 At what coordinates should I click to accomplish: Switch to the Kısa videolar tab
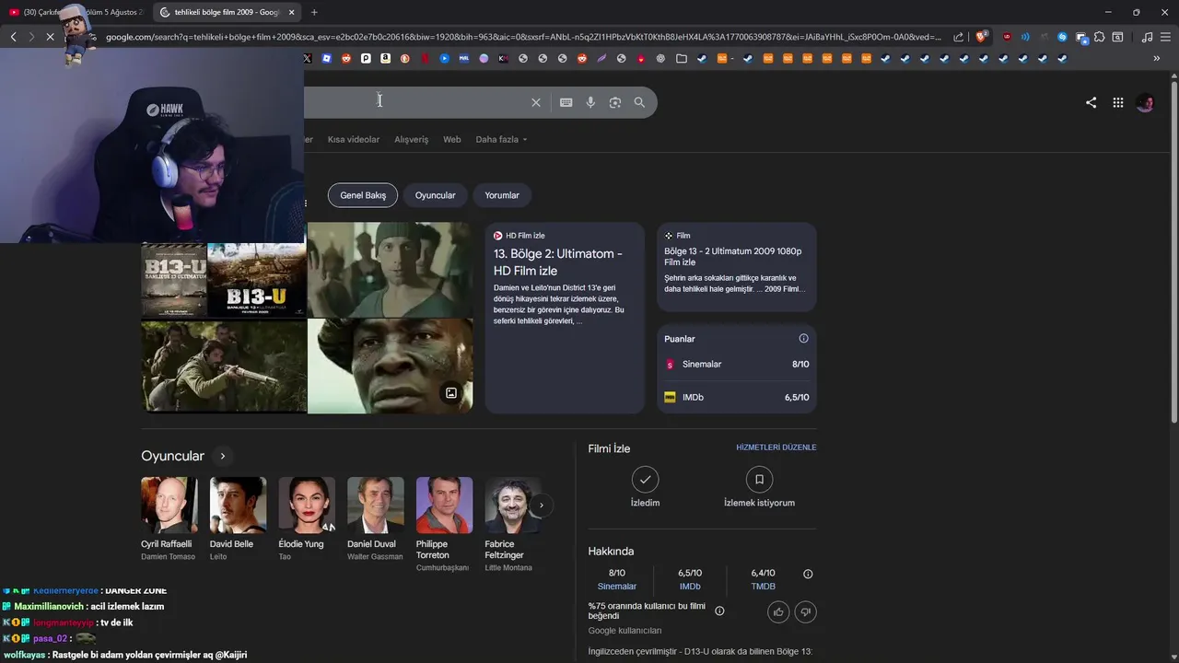point(354,139)
